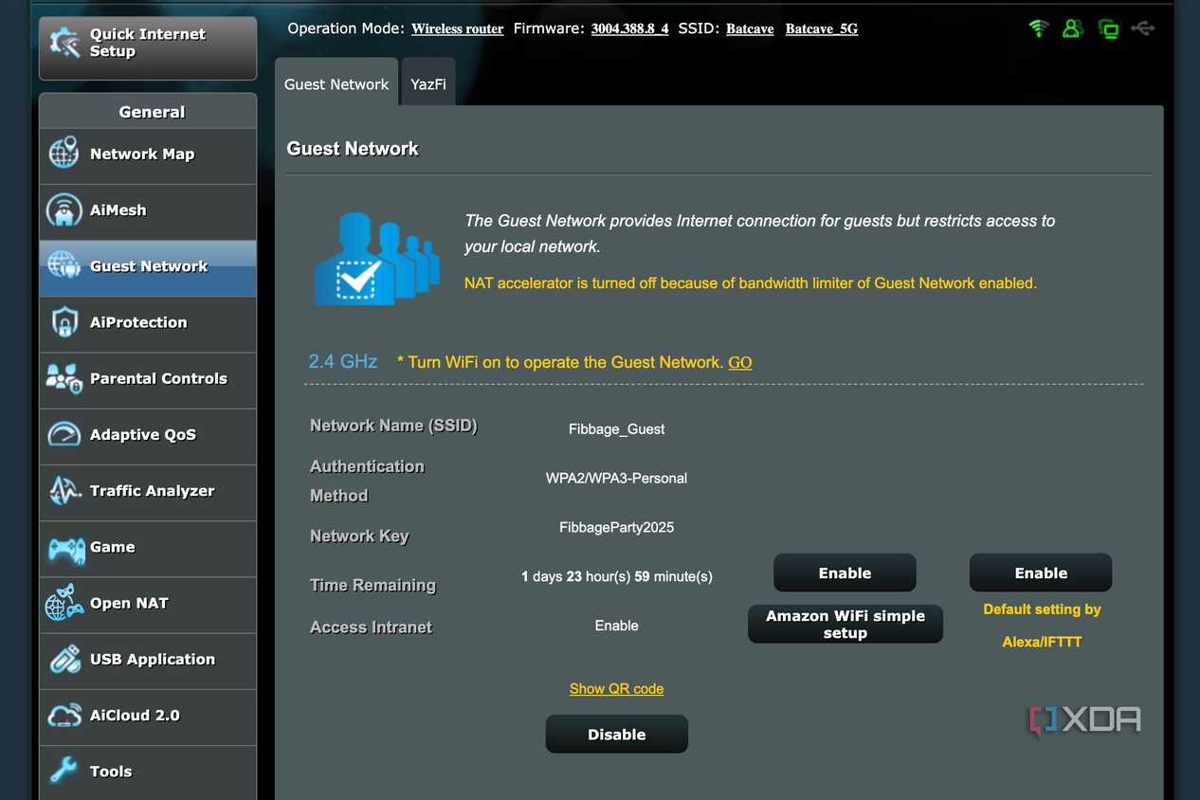The width and height of the screenshot is (1200, 800).
Task: Click the Batcave SSID link
Action: [750, 29]
